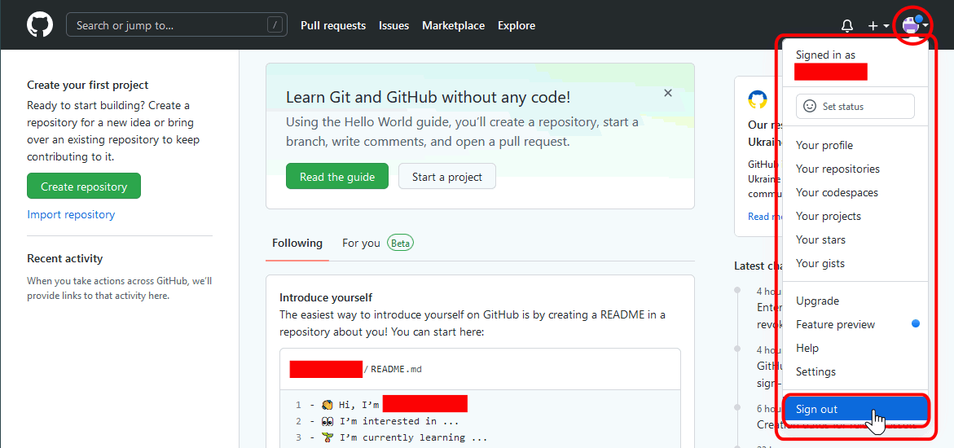
Task: Click the Signed in as text
Action: [x=825, y=55]
